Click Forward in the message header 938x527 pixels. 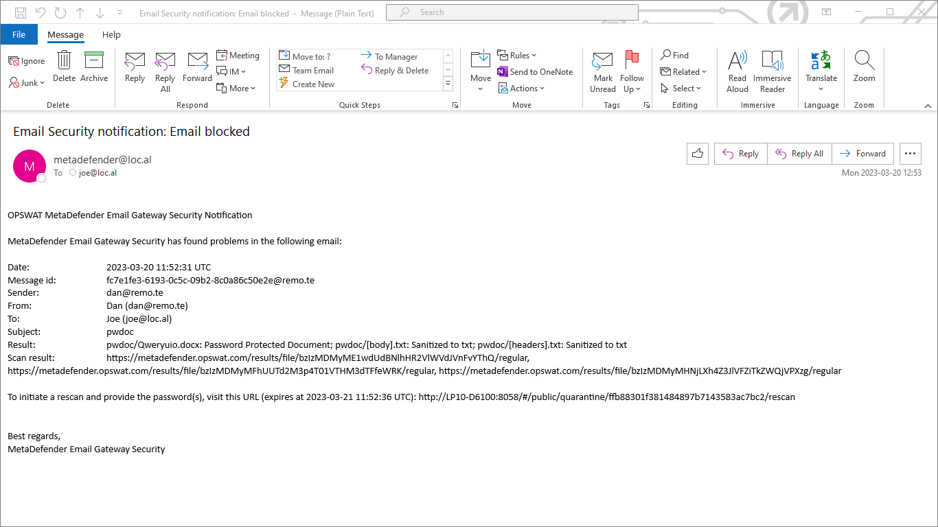[x=862, y=154]
